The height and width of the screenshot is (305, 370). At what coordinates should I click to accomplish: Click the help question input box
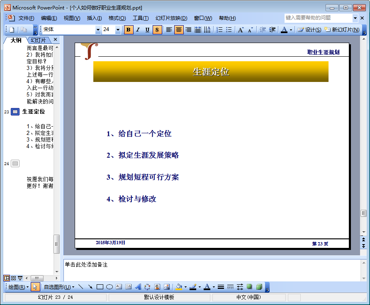tap(318, 18)
